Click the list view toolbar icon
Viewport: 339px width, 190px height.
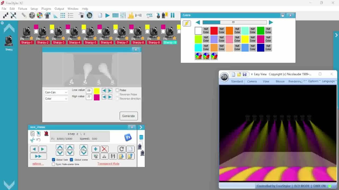[70, 16]
